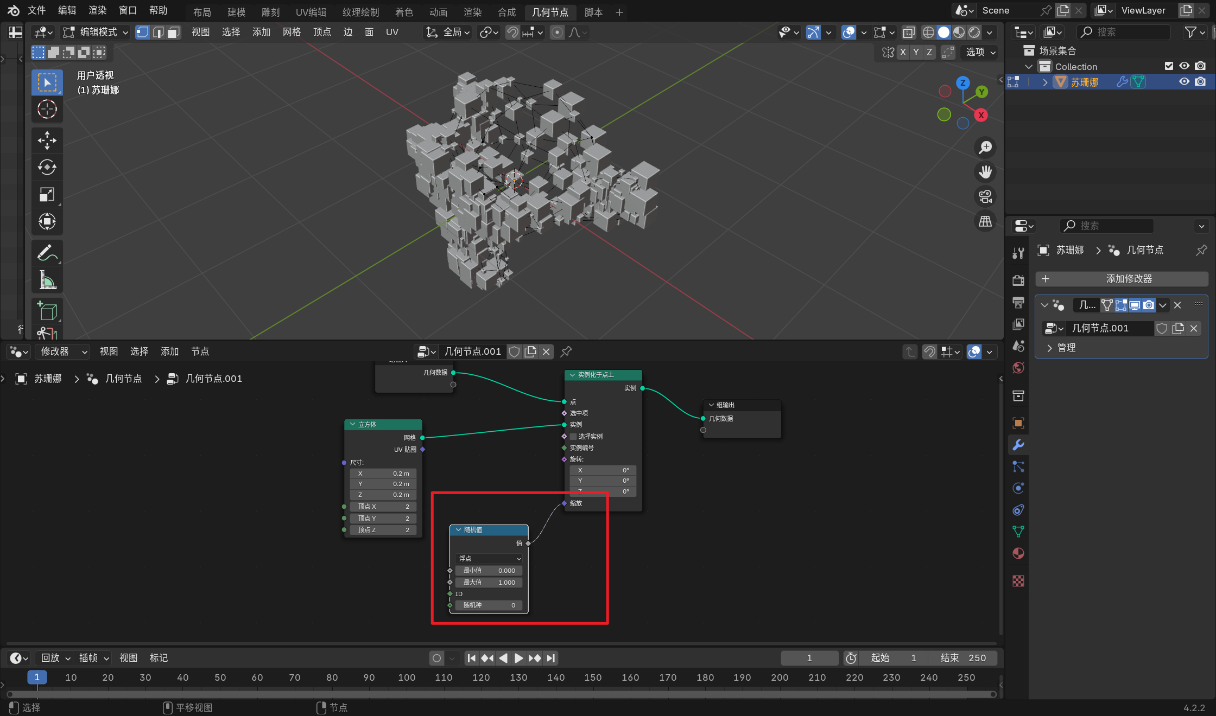Open the Material properties tab
The height and width of the screenshot is (716, 1216).
[x=1018, y=553]
